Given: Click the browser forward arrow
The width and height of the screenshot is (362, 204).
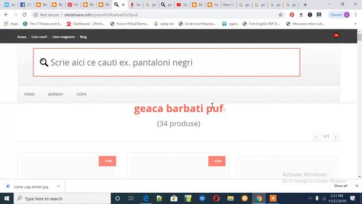Looking at the screenshot, I should [x=15, y=15].
